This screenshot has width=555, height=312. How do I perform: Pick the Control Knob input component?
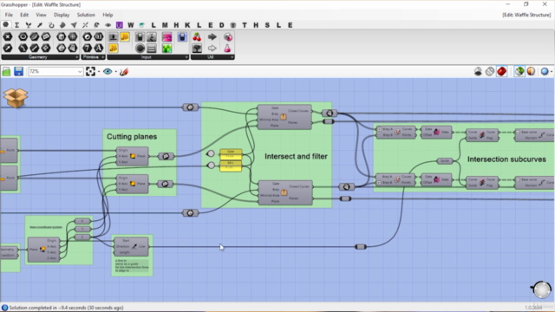[x=140, y=49]
